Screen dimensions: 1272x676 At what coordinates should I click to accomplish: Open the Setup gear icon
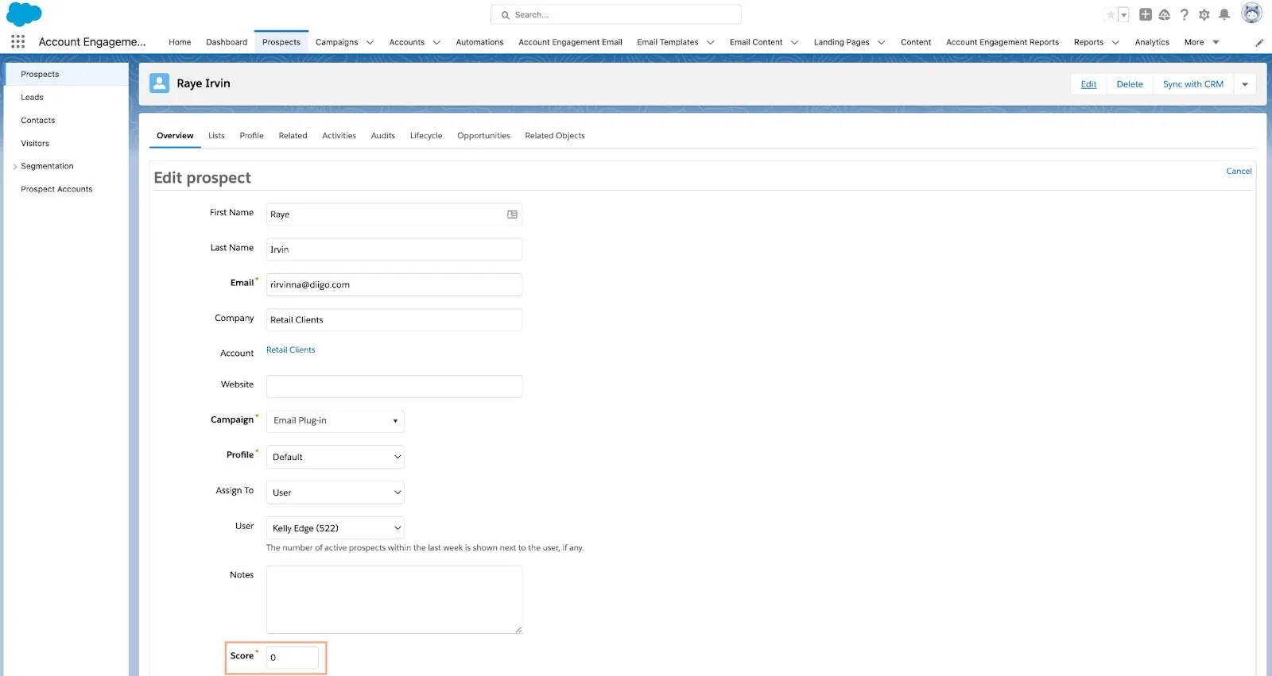(1204, 14)
